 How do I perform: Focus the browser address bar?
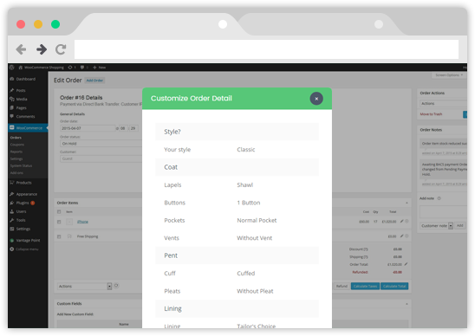click(266, 49)
